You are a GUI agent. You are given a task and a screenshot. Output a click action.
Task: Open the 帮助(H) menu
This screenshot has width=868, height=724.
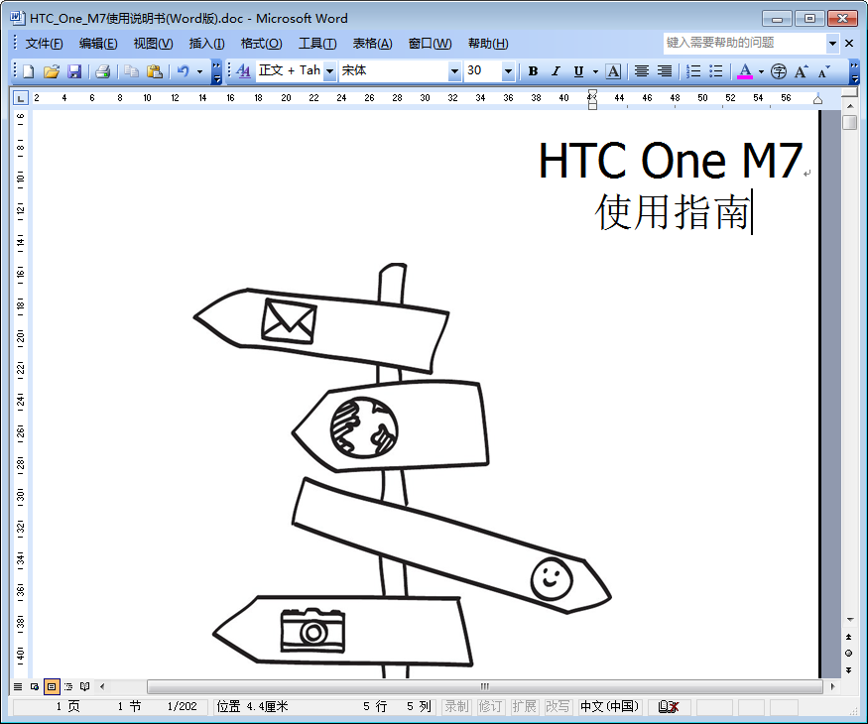coord(488,44)
